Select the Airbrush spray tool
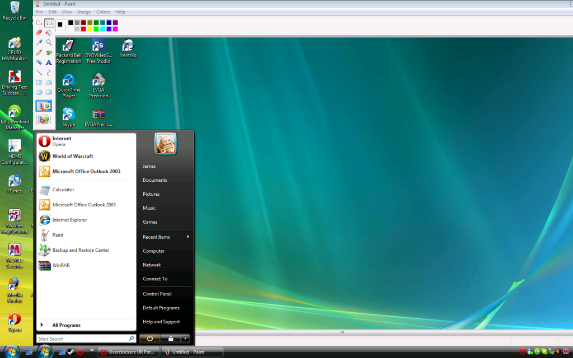This screenshot has height=358, width=573. point(39,62)
